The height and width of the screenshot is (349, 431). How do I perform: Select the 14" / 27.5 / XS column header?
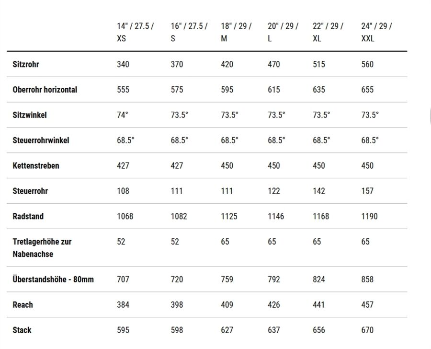[135, 32]
